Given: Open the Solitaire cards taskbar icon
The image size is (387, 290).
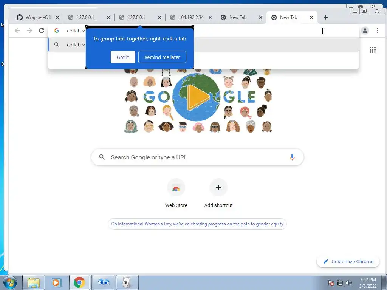Looking at the screenshot, I should tap(127, 282).
